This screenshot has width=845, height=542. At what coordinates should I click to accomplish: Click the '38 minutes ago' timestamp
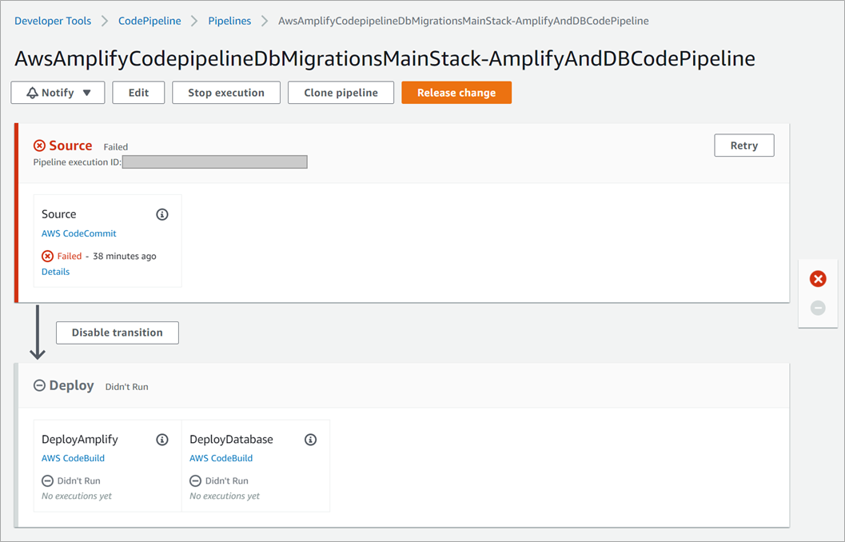(125, 256)
